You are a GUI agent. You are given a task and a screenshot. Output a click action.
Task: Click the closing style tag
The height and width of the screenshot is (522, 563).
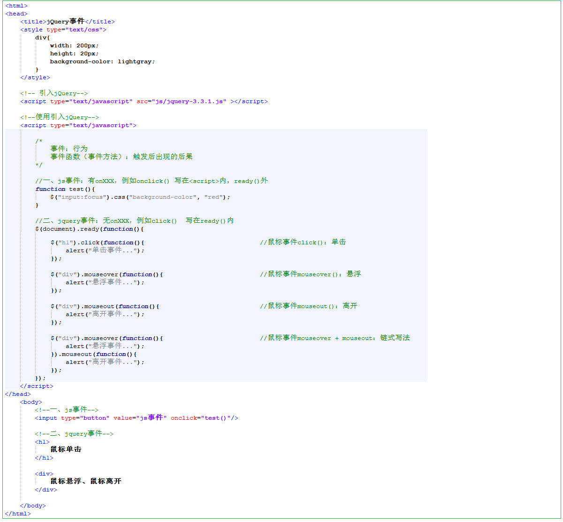(x=35, y=77)
